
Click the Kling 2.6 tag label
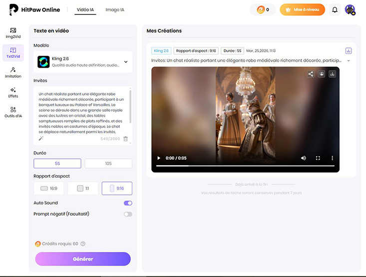(161, 50)
